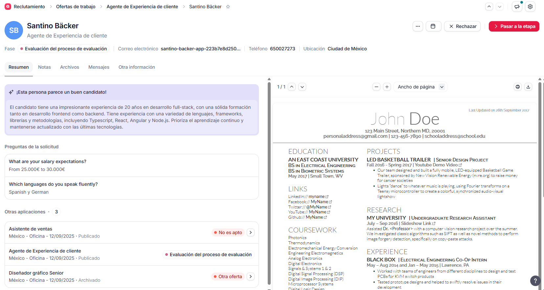Expand the Ancho de página dropdown
Image resolution: width=544 pixels, height=290 pixels.
(420, 87)
